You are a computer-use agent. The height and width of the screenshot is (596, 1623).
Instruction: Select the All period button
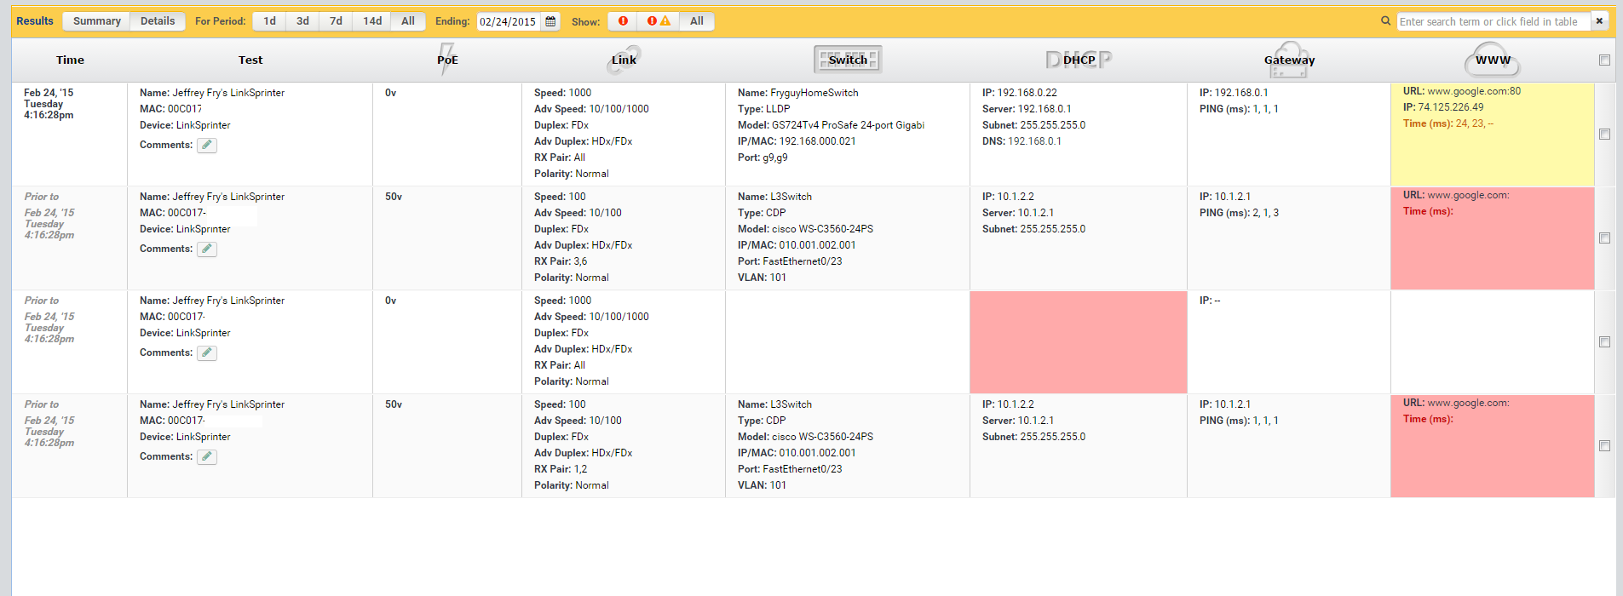tap(408, 21)
